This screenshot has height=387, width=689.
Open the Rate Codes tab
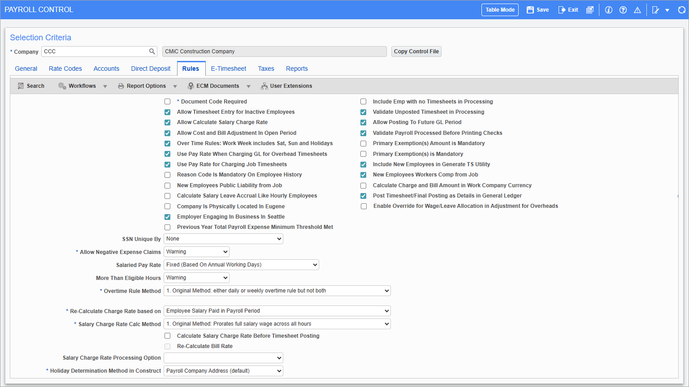65,68
